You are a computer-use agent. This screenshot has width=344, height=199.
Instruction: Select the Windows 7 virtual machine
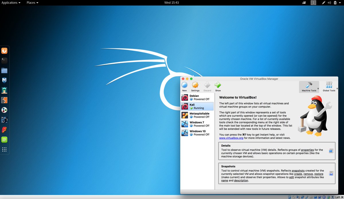pos(197,124)
